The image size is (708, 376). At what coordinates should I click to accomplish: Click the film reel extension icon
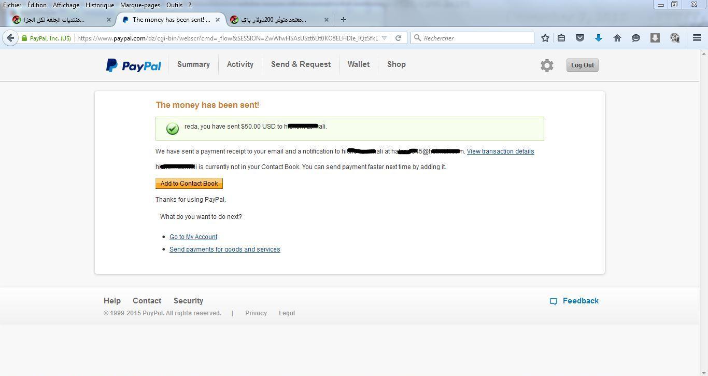[x=674, y=38]
